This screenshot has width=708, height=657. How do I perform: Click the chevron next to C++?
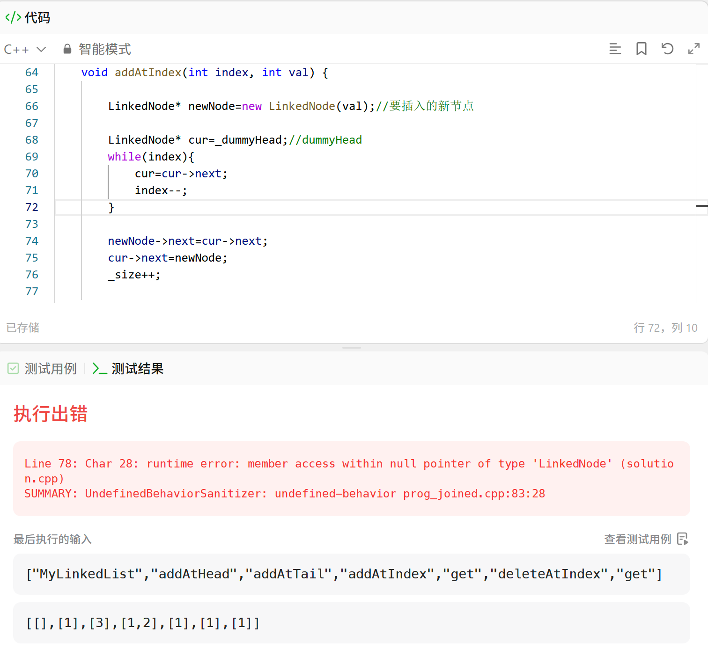41,49
